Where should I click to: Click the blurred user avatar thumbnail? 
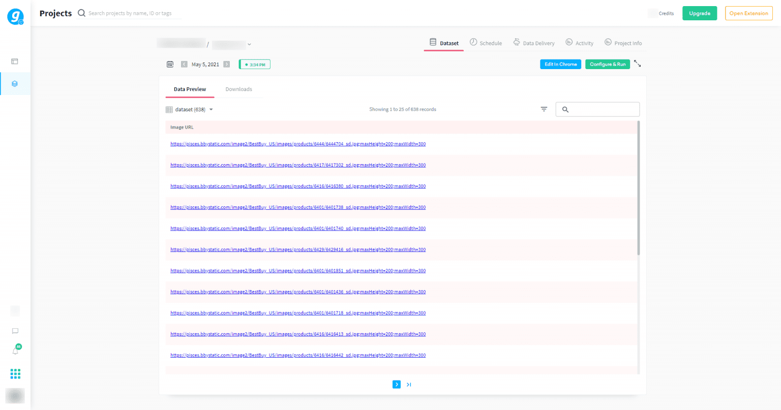click(x=15, y=396)
